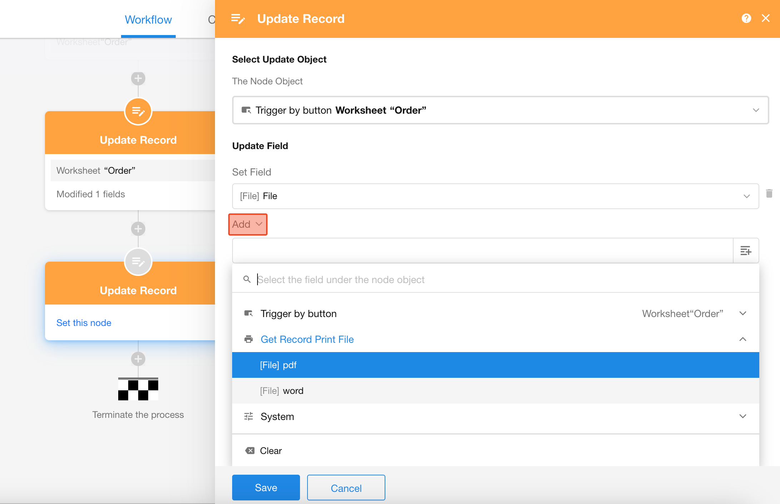780x504 pixels.
Task: Click the help question mark icon
Action: tap(746, 18)
